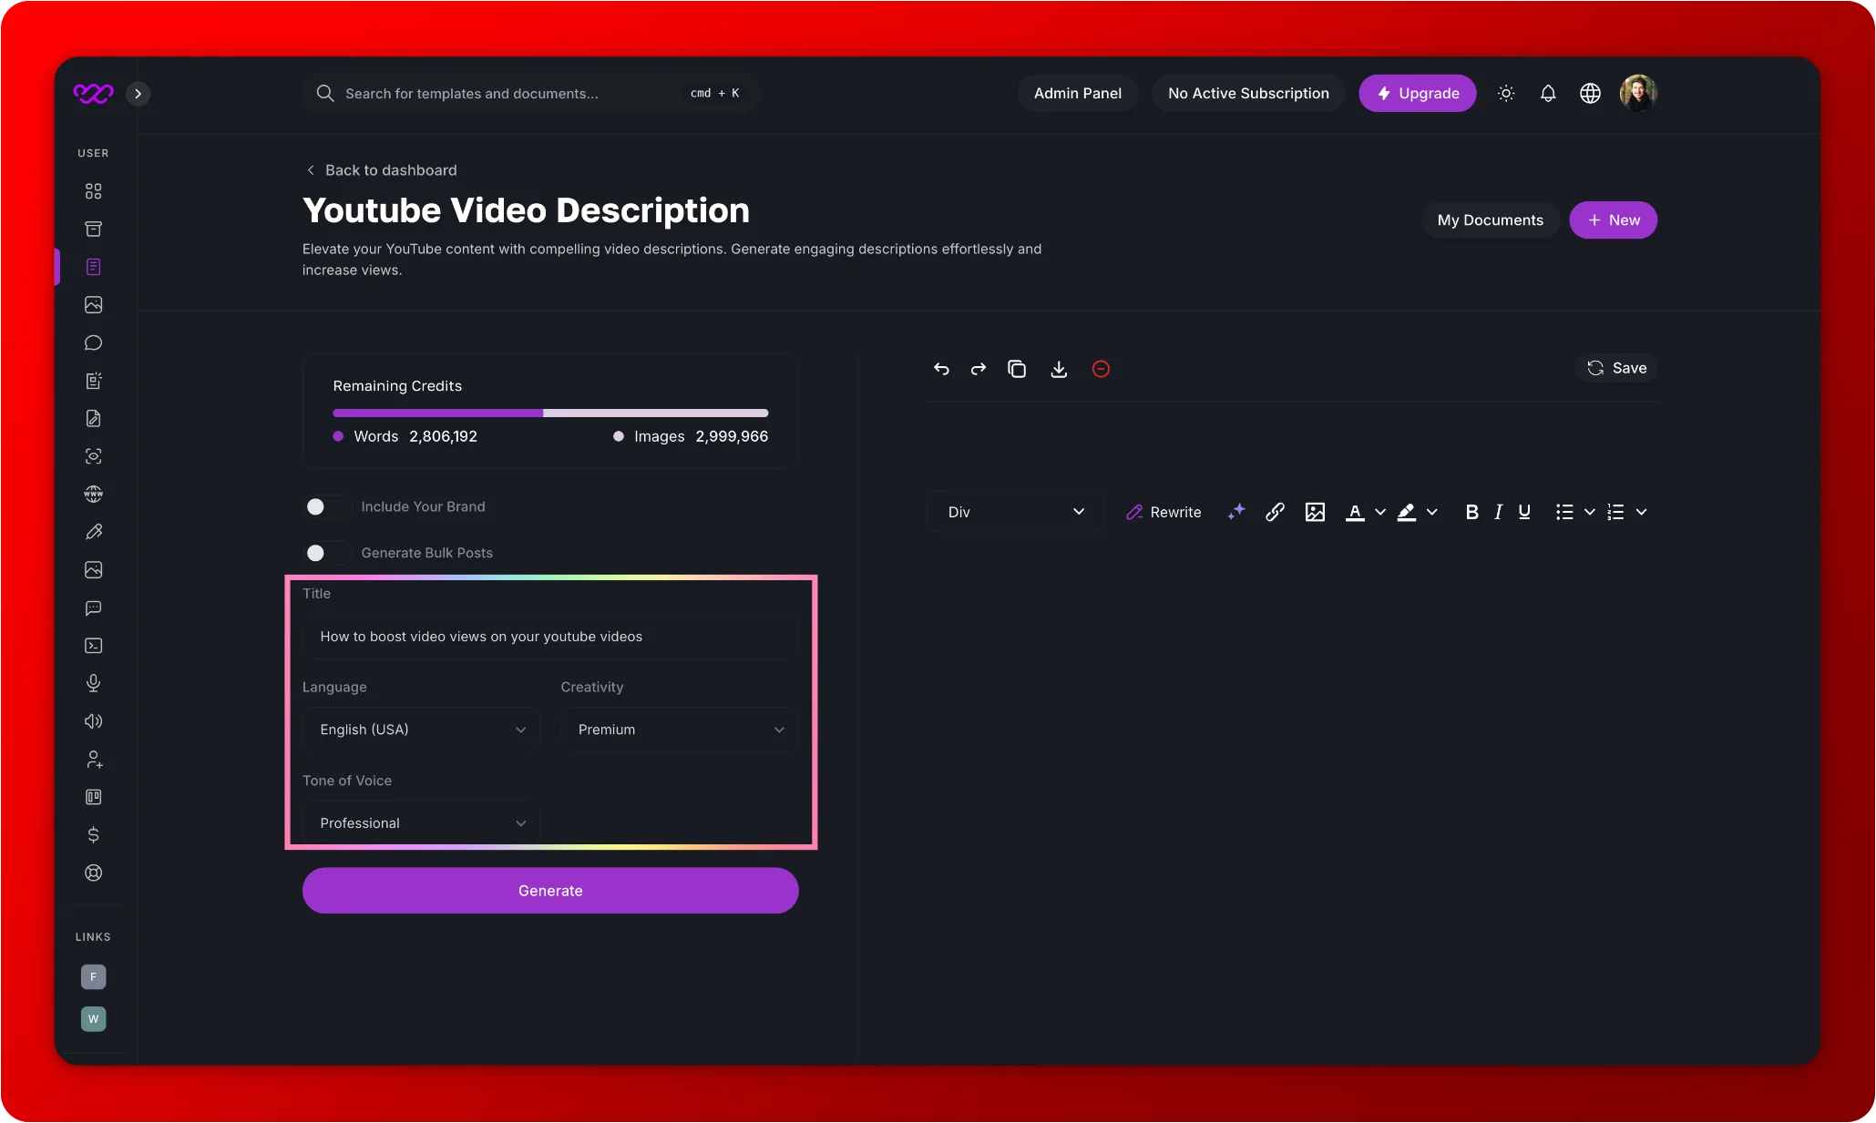
Task: Redo the editor change
Action: 979,369
